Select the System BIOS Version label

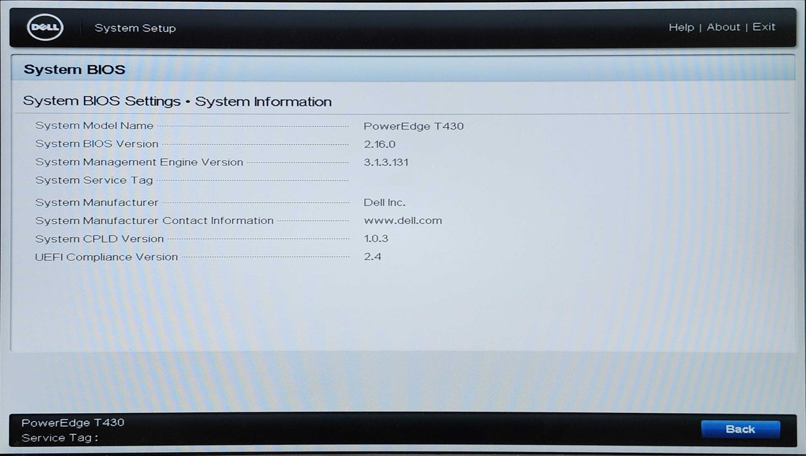97,144
